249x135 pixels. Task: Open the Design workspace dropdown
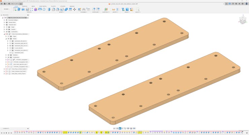point(6,9)
